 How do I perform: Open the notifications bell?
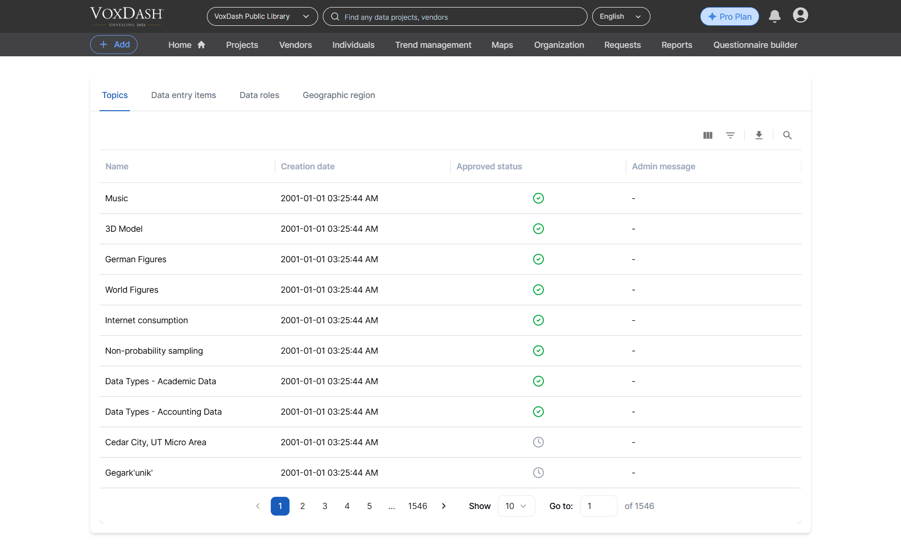[x=775, y=16]
